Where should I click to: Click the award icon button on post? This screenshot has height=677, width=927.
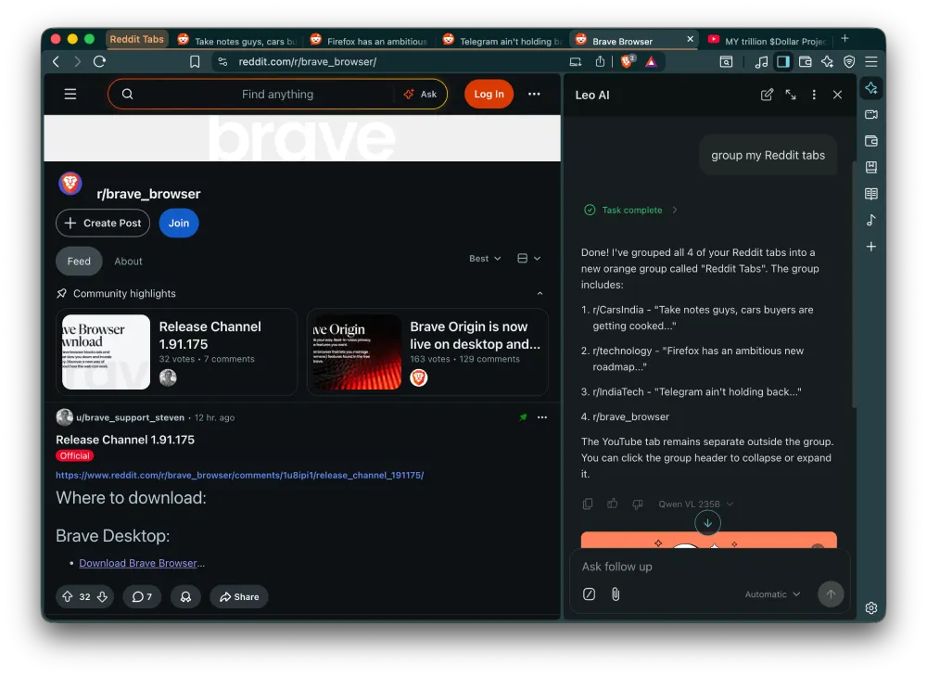tap(185, 596)
